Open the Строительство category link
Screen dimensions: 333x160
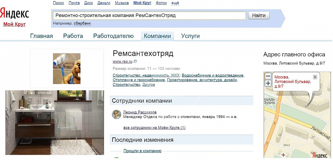point(126,85)
